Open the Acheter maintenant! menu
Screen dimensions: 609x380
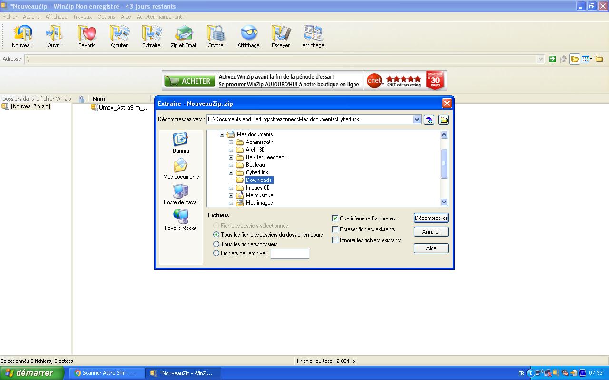(160, 17)
